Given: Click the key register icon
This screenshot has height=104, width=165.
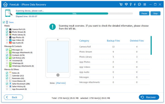Looking at the screenshot, I should pyautogui.click(x=131, y=4).
